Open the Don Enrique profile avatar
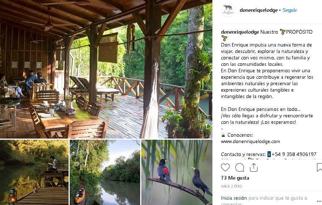Image resolution: width=322 pixels, height=205 pixels. coord(228,10)
